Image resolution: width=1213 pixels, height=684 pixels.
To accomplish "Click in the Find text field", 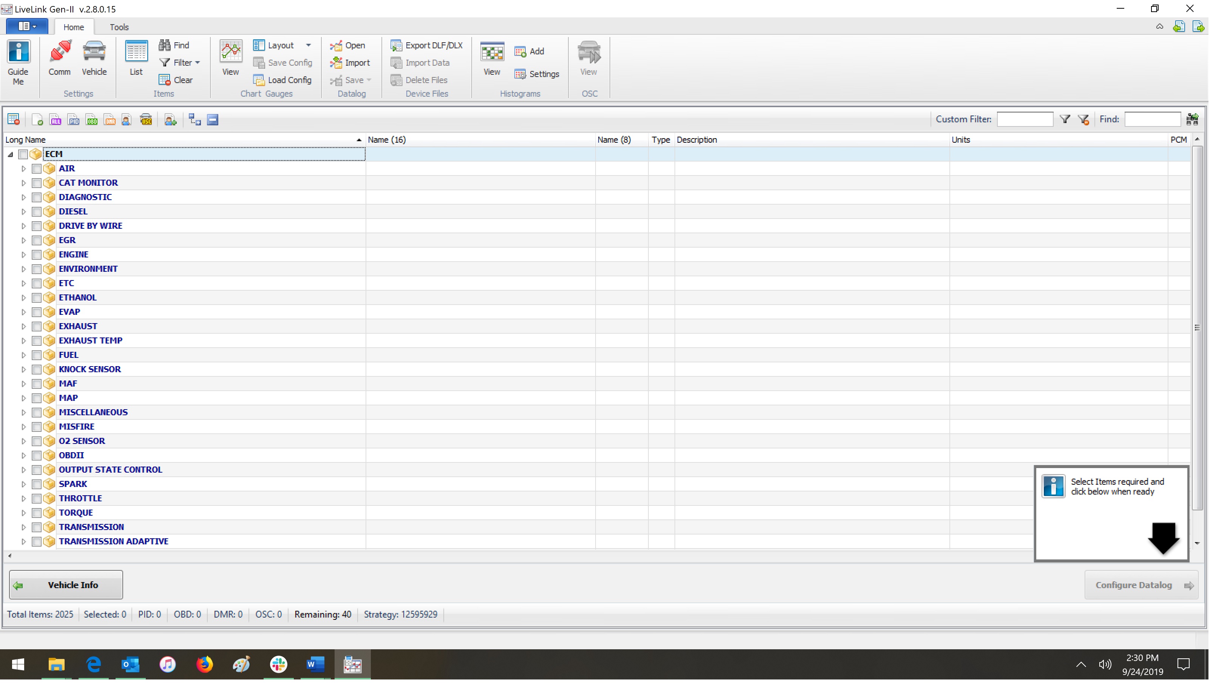I will (x=1153, y=120).
